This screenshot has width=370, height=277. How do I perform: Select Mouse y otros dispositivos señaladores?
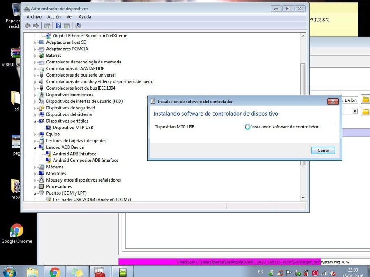click(83, 180)
